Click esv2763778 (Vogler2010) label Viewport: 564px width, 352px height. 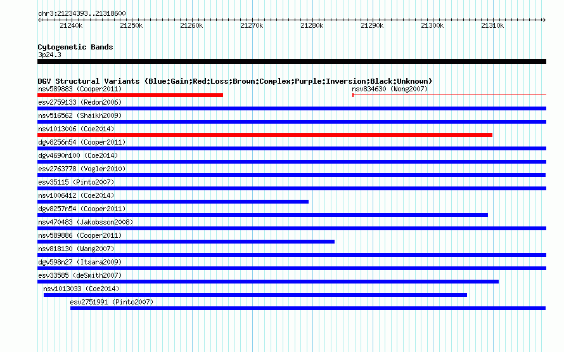pyautogui.click(x=82, y=169)
